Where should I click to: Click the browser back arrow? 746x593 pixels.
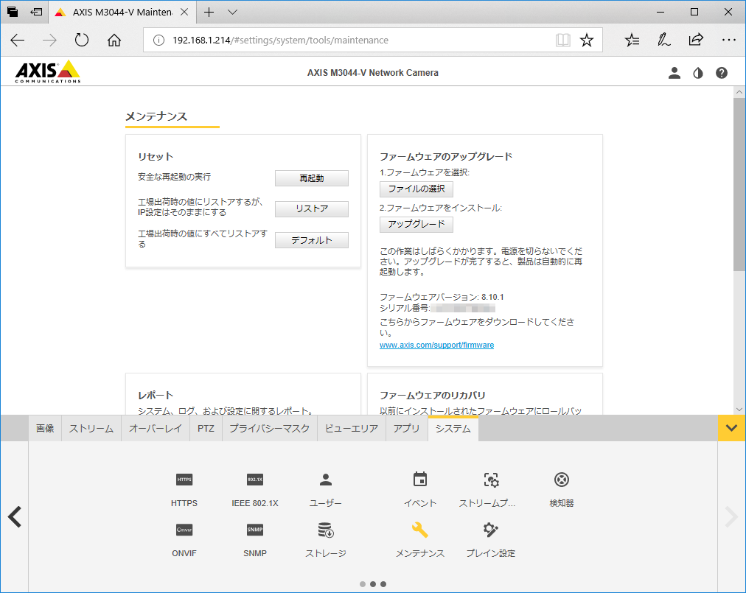(18, 40)
